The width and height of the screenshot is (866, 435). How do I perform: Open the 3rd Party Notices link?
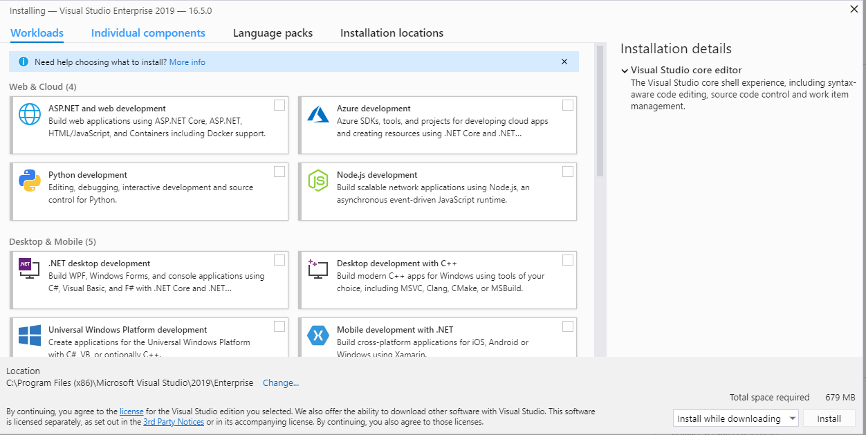[x=174, y=422]
